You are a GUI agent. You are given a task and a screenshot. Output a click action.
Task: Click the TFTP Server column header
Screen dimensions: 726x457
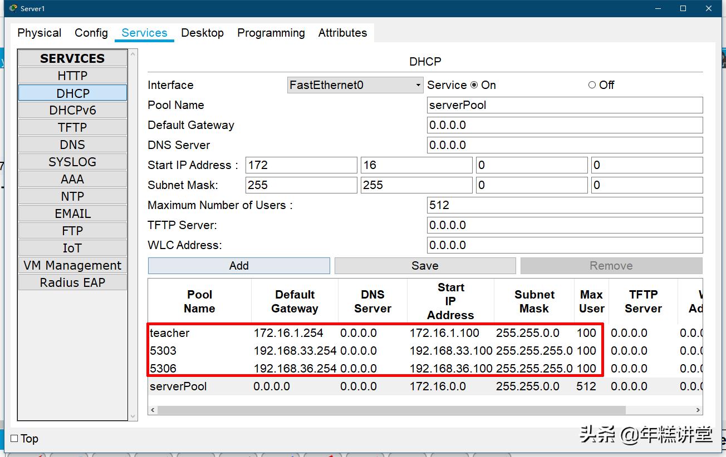point(643,301)
